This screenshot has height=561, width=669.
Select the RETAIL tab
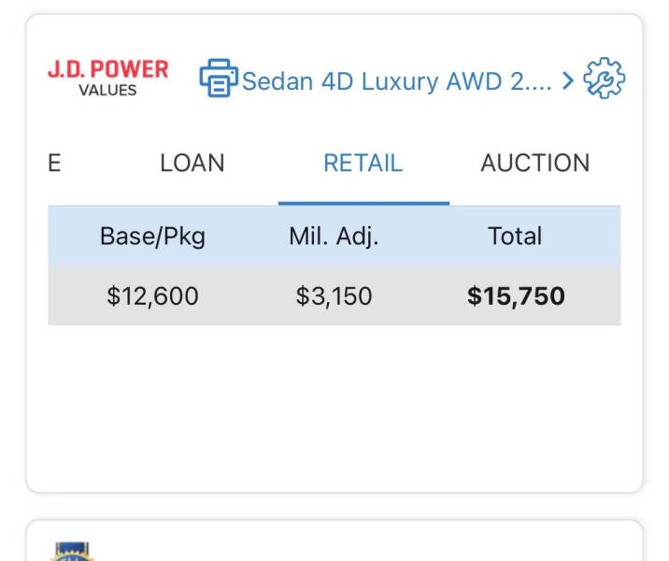(363, 163)
